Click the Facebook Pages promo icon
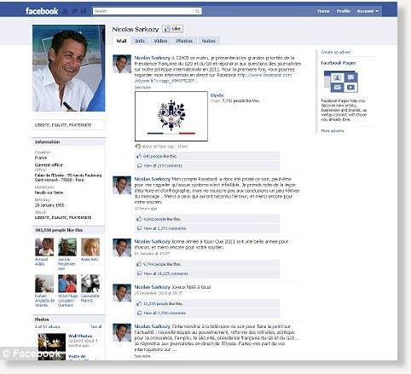411x374 pixels. [x=341, y=82]
